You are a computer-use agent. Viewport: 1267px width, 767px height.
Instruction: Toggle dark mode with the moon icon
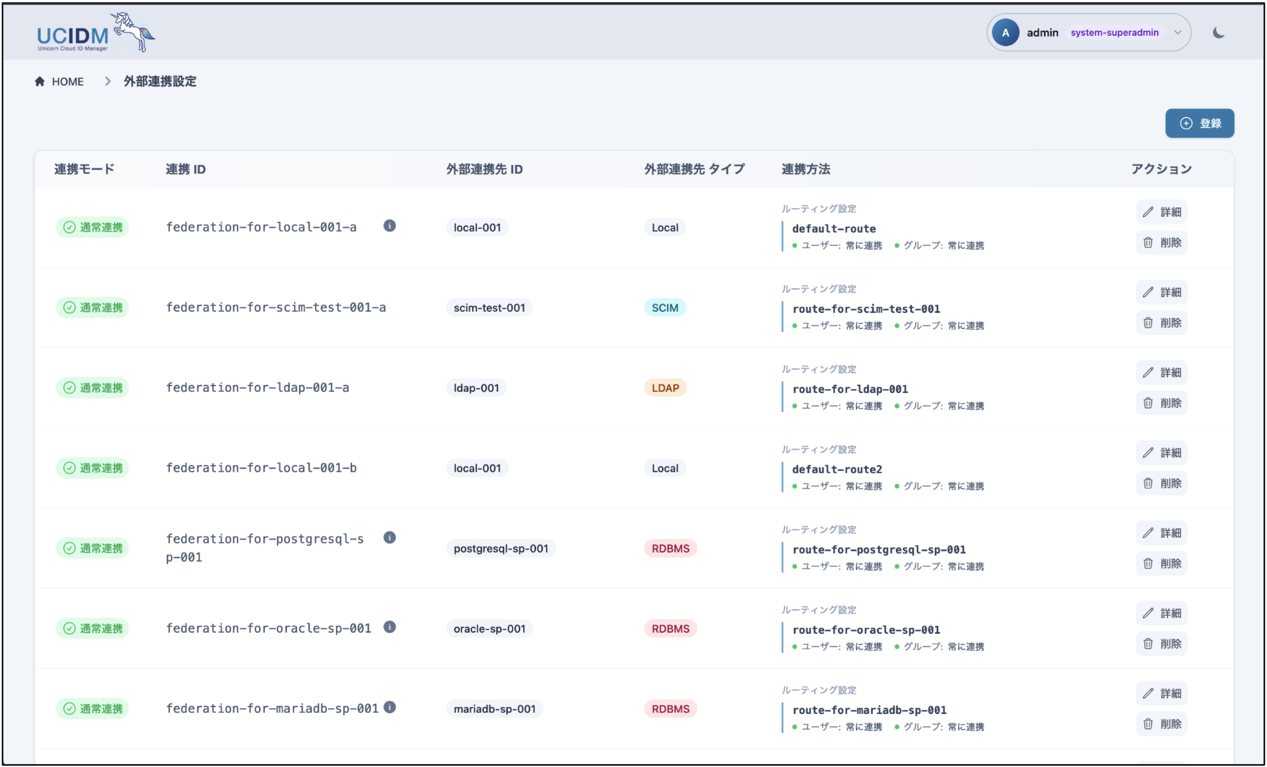(1218, 33)
